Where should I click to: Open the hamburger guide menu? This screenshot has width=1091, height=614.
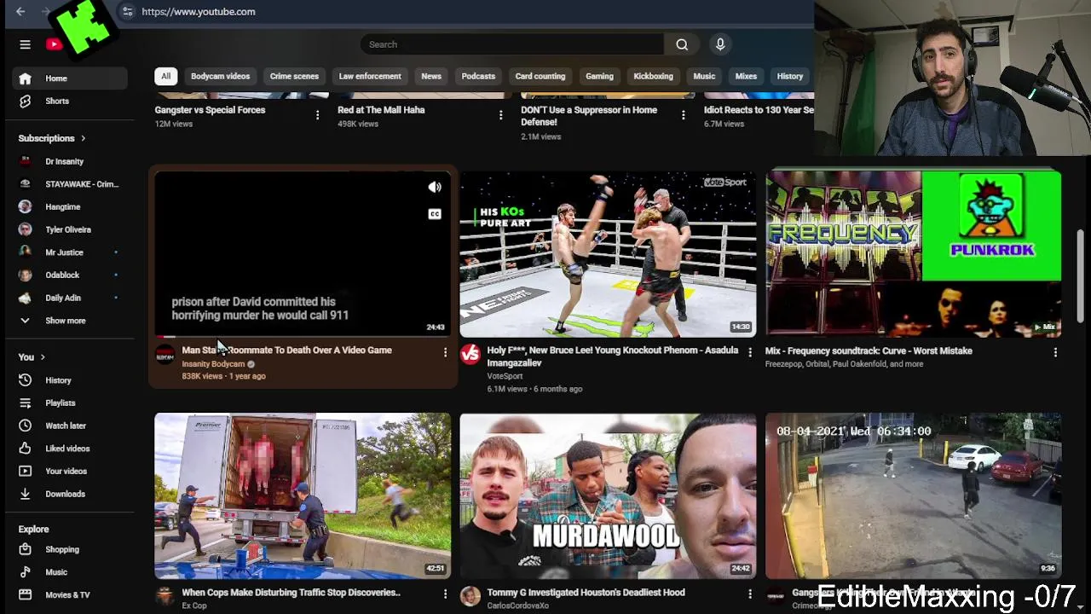25,44
